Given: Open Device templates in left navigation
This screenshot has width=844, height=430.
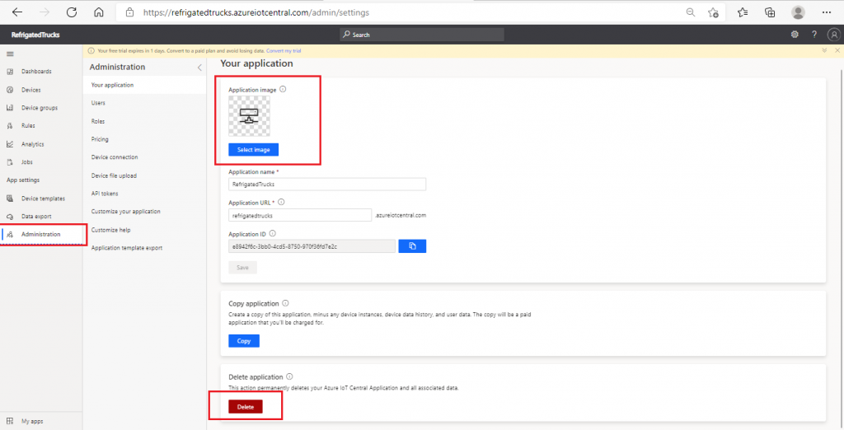Looking at the screenshot, I should click(x=41, y=199).
